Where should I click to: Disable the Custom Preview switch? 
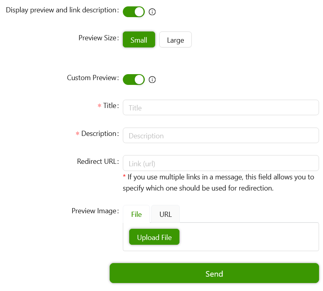[134, 79]
